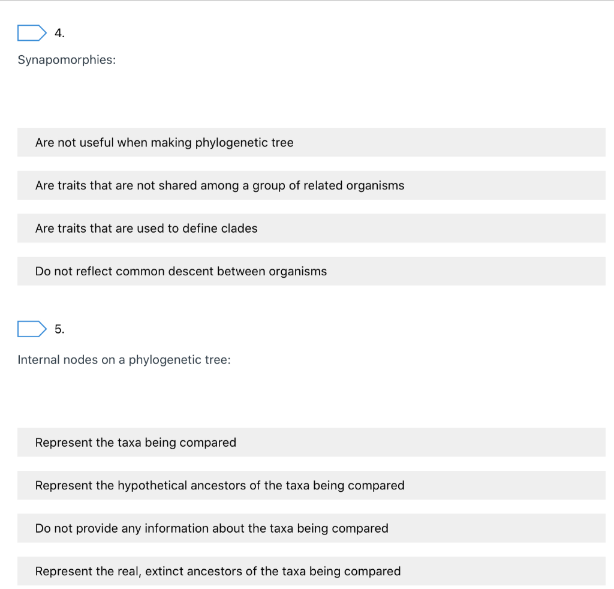Click the 'Internal nodes on a phylogenetic tree' text
The image size is (614, 589).
(124, 359)
